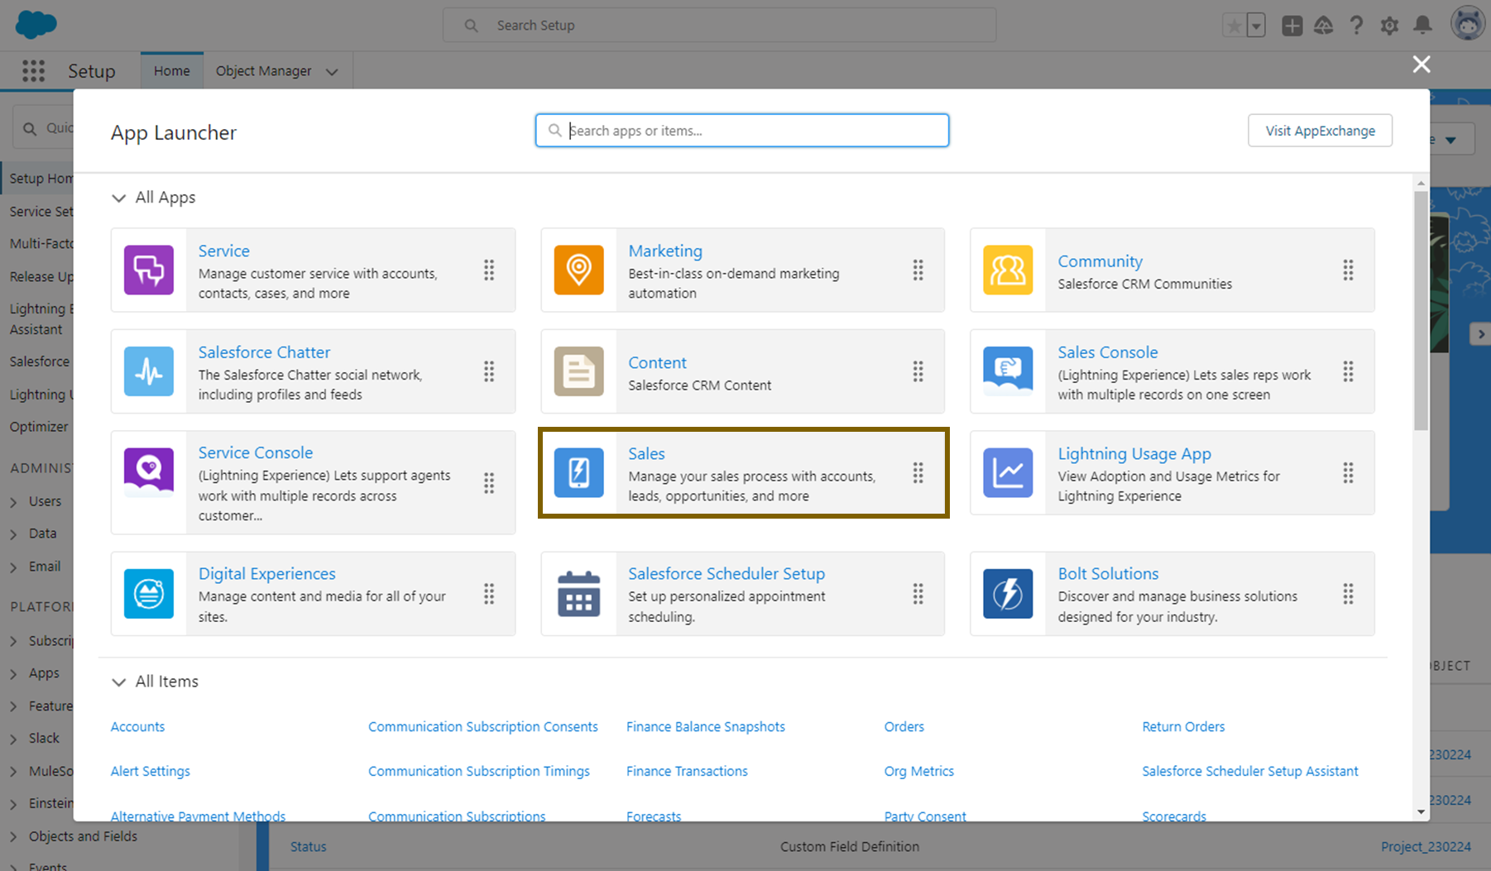Open the Org Metrics link

pyautogui.click(x=918, y=771)
